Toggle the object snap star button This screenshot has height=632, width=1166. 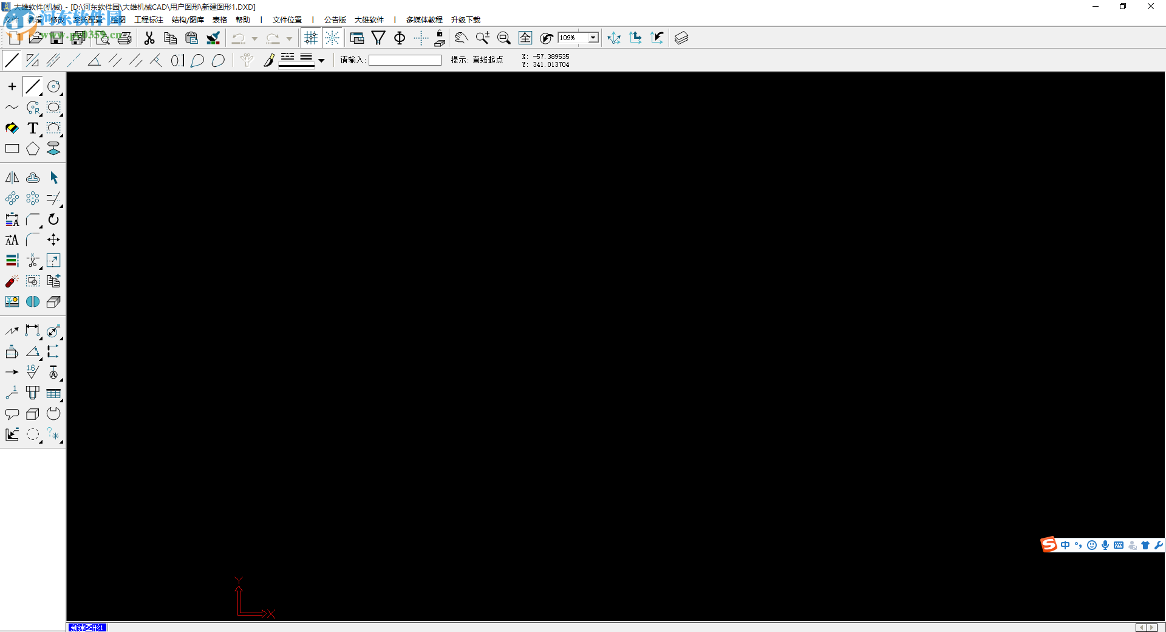coord(332,38)
